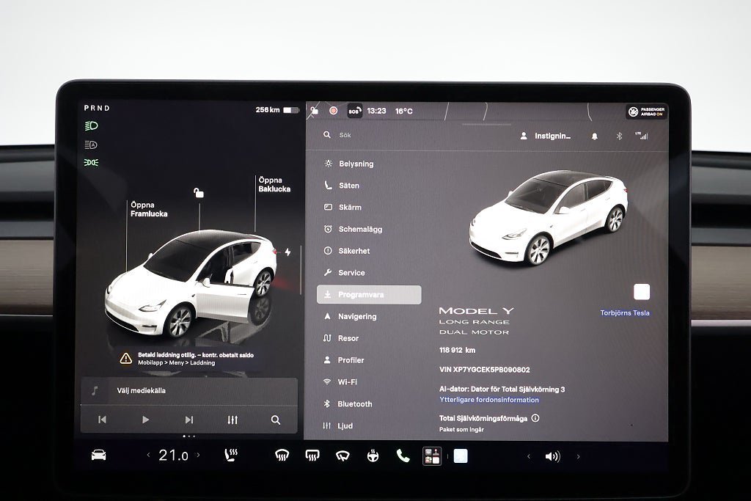Tap the charge port lightning icon

click(x=287, y=252)
